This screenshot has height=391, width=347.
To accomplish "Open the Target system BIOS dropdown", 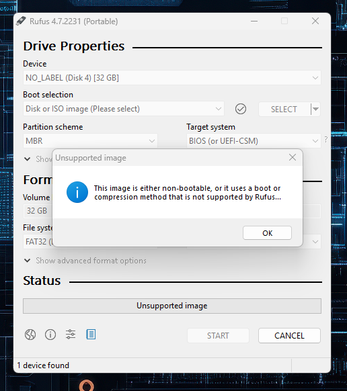I will pos(254,141).
